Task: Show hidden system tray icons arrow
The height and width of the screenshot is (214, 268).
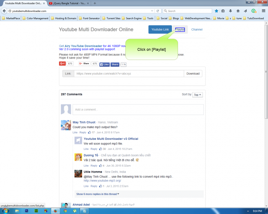Action: (248, 211)
